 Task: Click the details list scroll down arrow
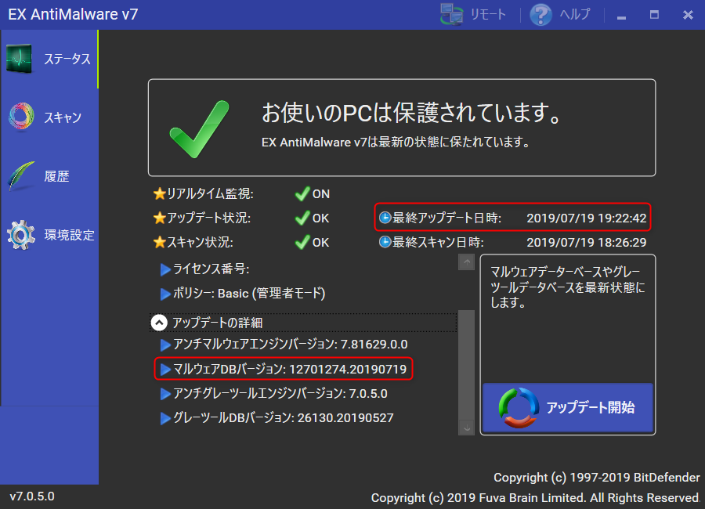[466, 427]
